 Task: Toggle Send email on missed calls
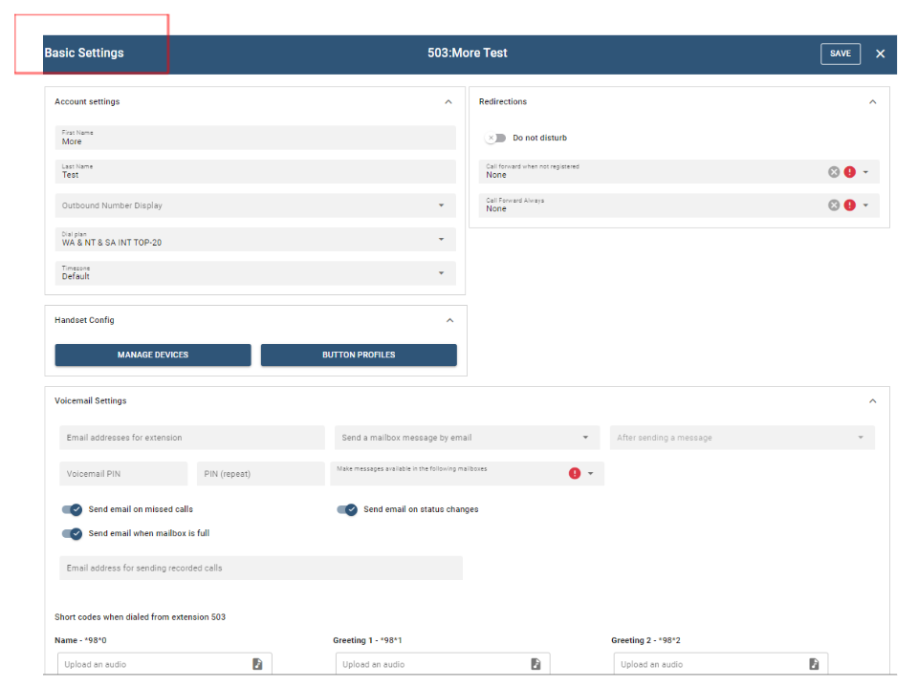[x=72, y=509]
